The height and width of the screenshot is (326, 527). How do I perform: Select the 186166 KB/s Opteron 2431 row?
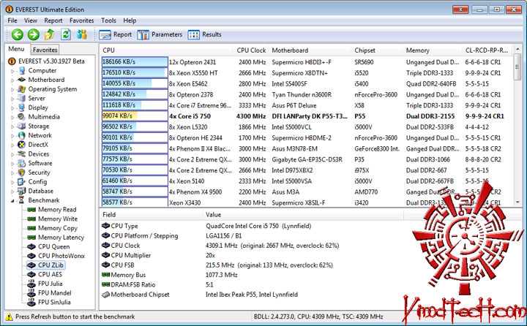(307, 62)
